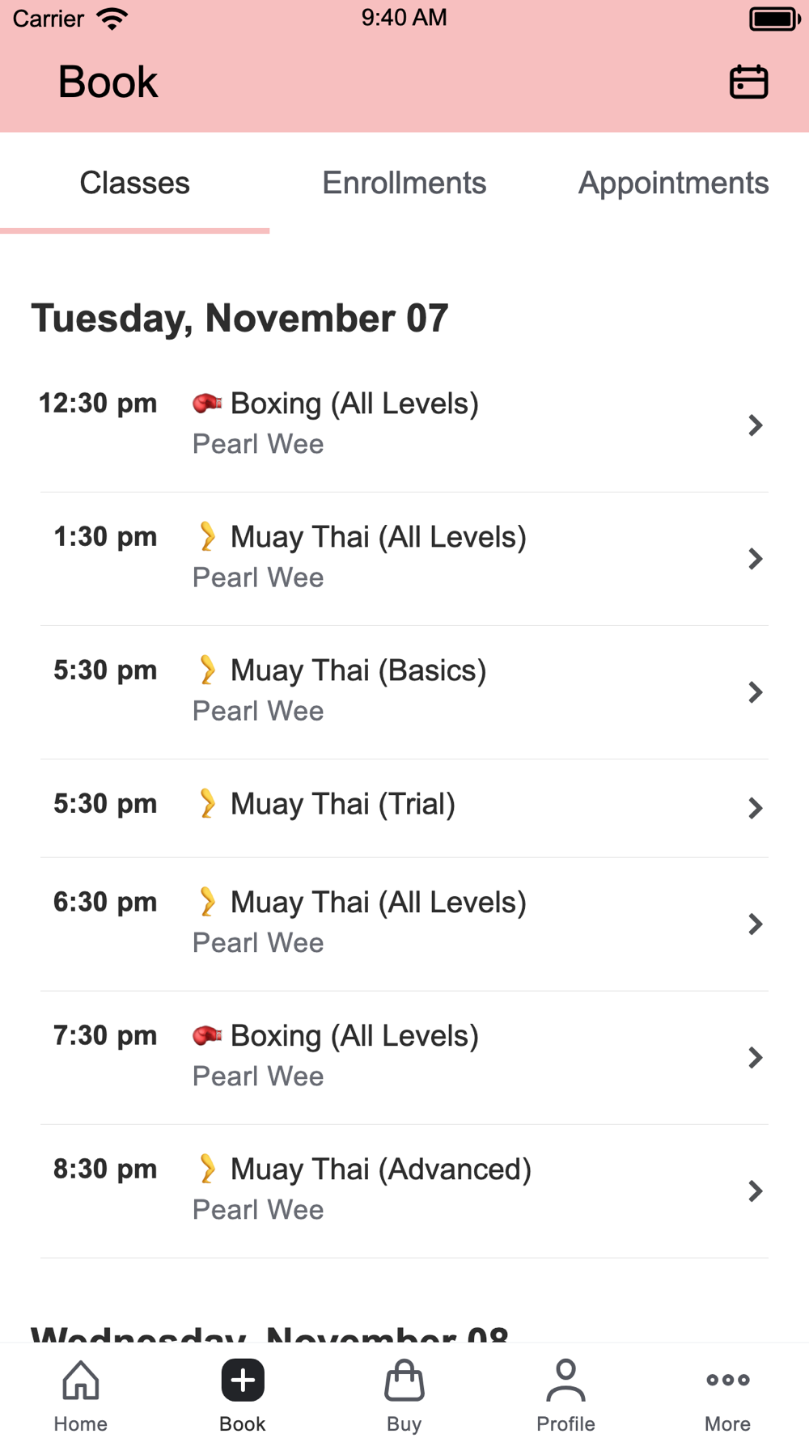Switch to the Enrollments tab

404,184
